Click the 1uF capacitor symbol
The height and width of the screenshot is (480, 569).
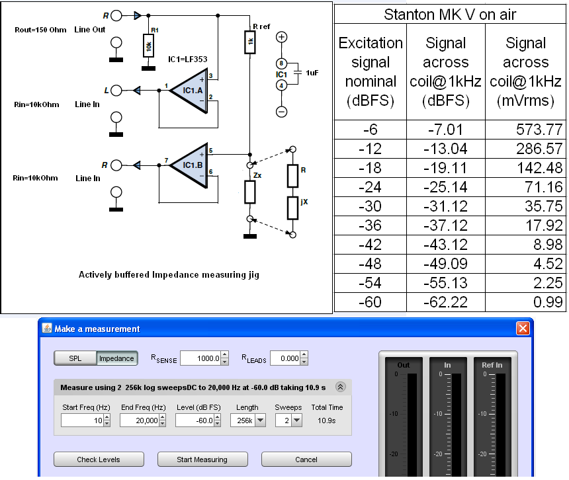point(298,73)
